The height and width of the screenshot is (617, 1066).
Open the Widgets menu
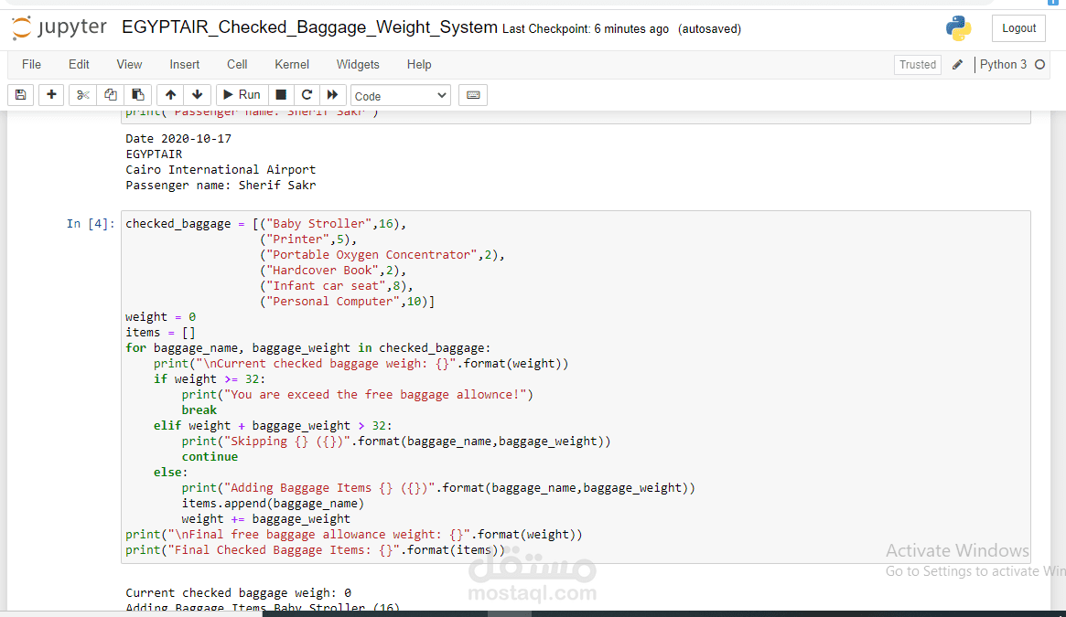point(358,65)
